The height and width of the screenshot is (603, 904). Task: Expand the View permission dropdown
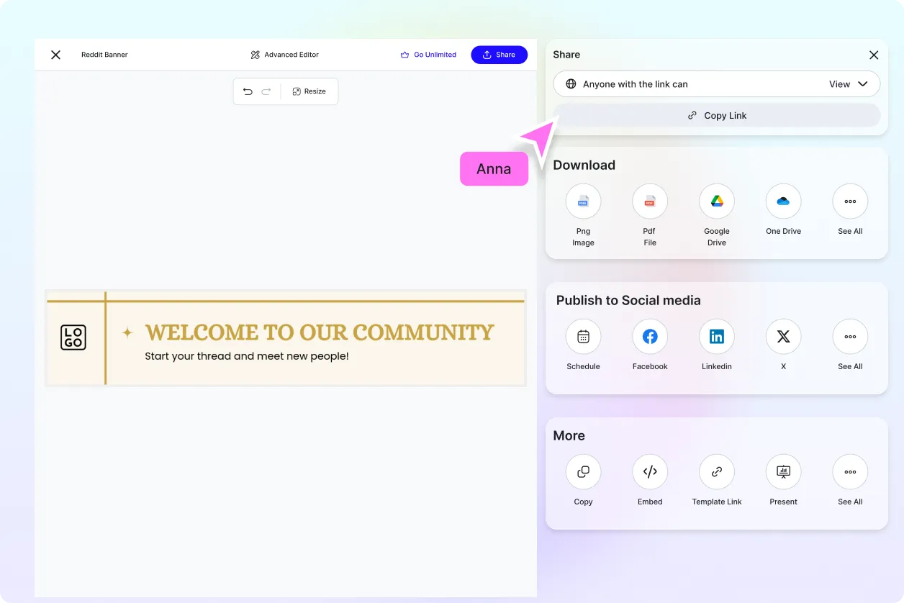[848, 84]
